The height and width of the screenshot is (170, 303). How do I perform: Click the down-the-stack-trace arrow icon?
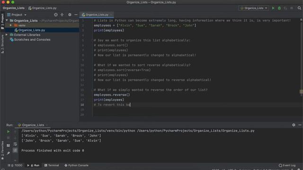tap(15, 138)
